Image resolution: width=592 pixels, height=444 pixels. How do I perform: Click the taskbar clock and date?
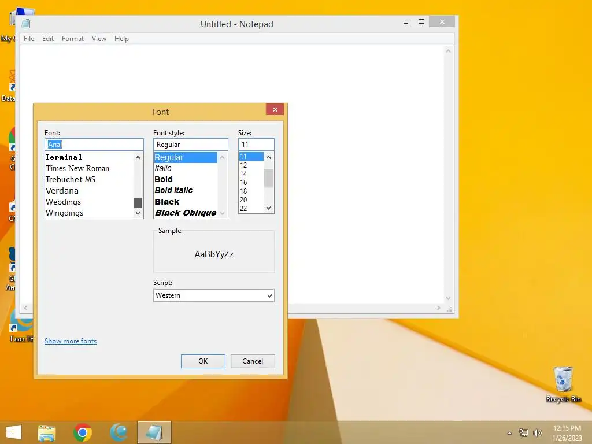point(567,433)
